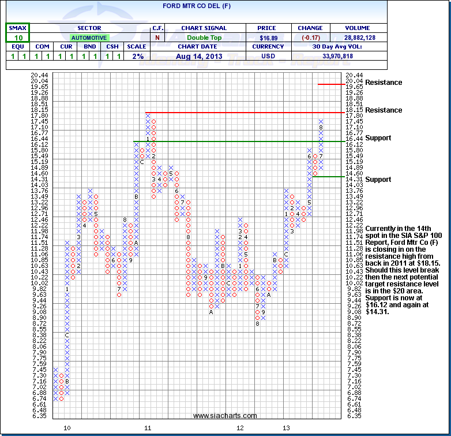Click the red resistance line at 18.15
This screenshot has width=451, height=436.
point(242,113)
